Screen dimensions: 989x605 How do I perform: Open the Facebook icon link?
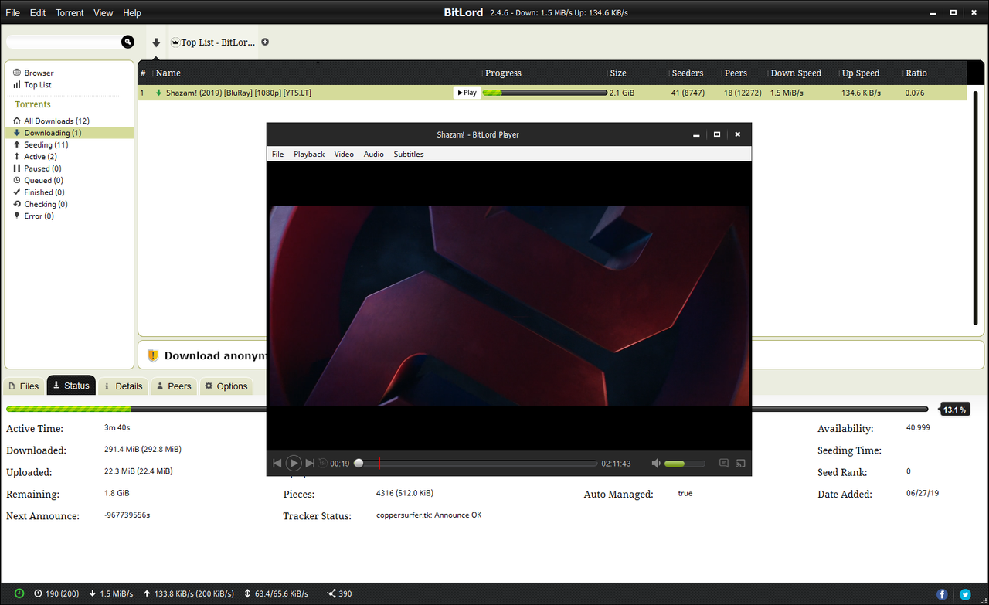coord(942,594)
